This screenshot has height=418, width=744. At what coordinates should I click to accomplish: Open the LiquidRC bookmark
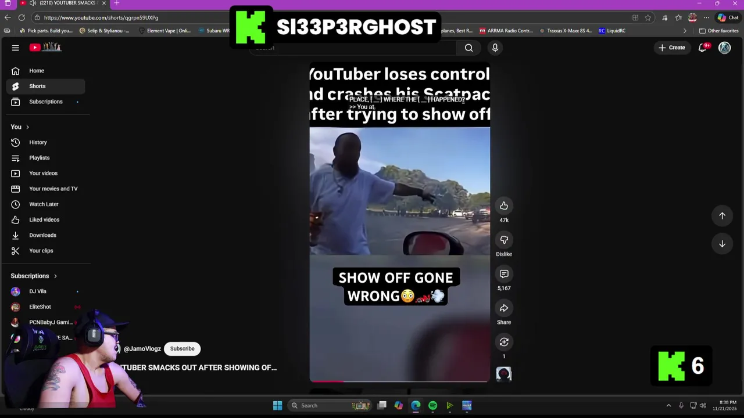point(612,31)
